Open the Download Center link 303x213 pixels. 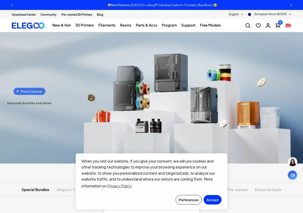(x=24, y=14)
